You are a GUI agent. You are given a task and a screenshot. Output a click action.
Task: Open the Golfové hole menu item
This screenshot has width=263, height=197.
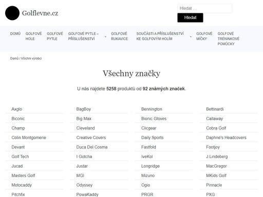tap(33, 36)
